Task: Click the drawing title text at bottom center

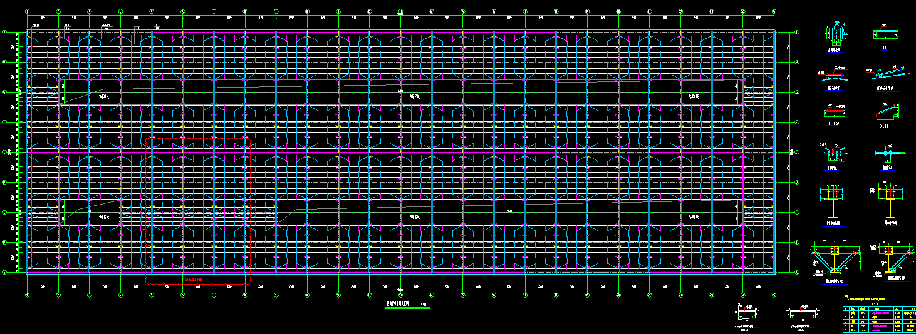Action: [x=396, y=302]
